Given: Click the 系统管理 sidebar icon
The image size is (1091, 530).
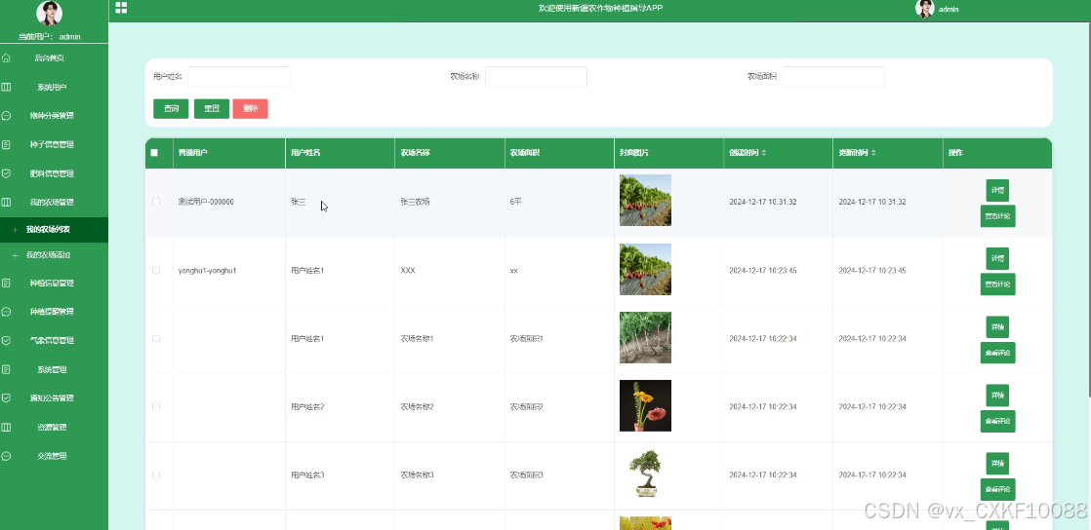Looking at the screenshot, I should point(6,369).
